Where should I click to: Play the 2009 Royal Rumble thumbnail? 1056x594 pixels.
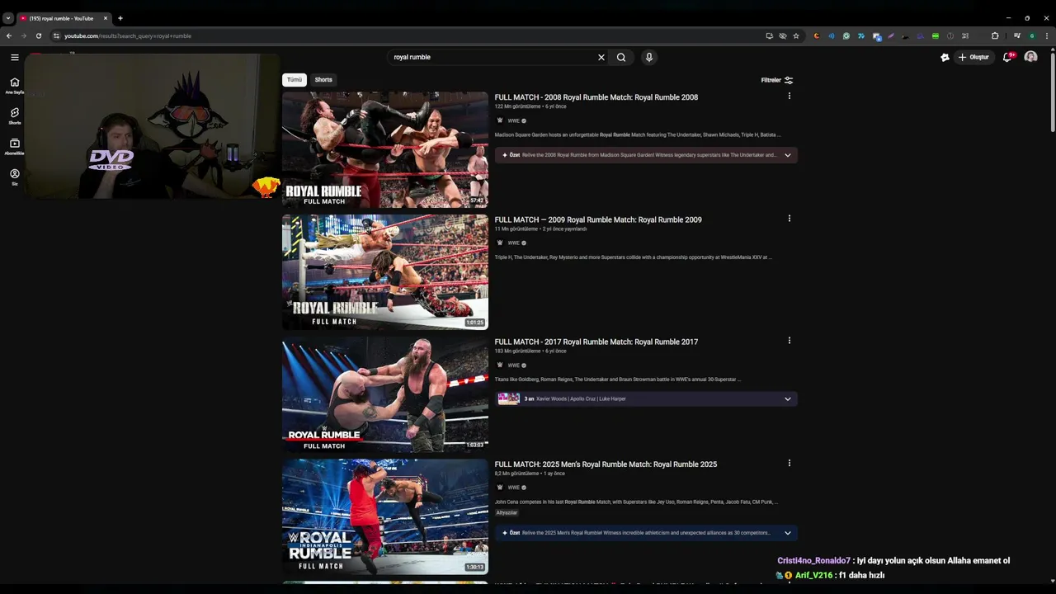click(385, 271)
